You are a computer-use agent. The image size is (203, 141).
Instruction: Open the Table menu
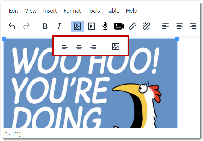point(113,11)
